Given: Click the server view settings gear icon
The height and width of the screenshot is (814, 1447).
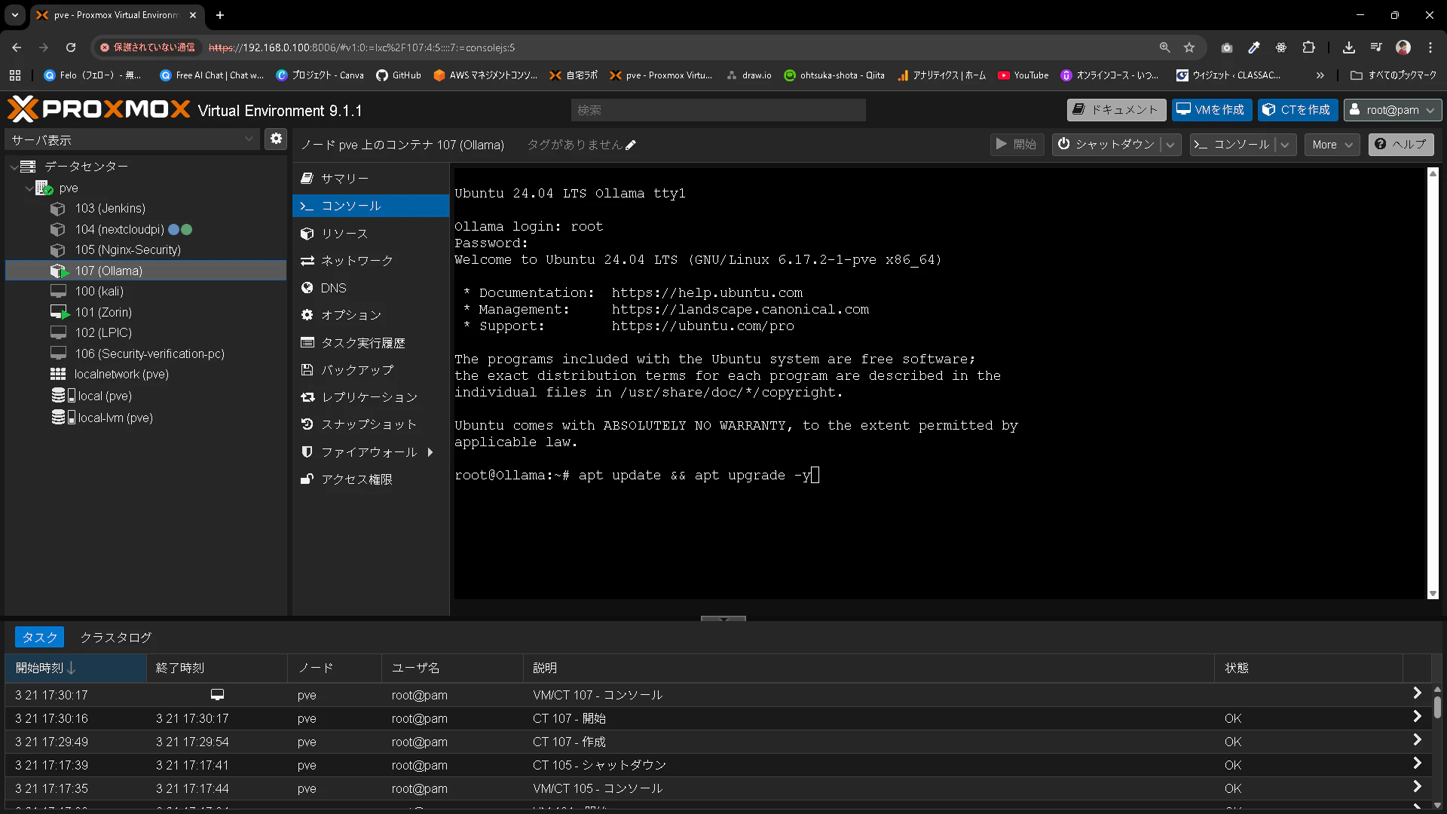Looking at the screenshot, I should 276,139.
